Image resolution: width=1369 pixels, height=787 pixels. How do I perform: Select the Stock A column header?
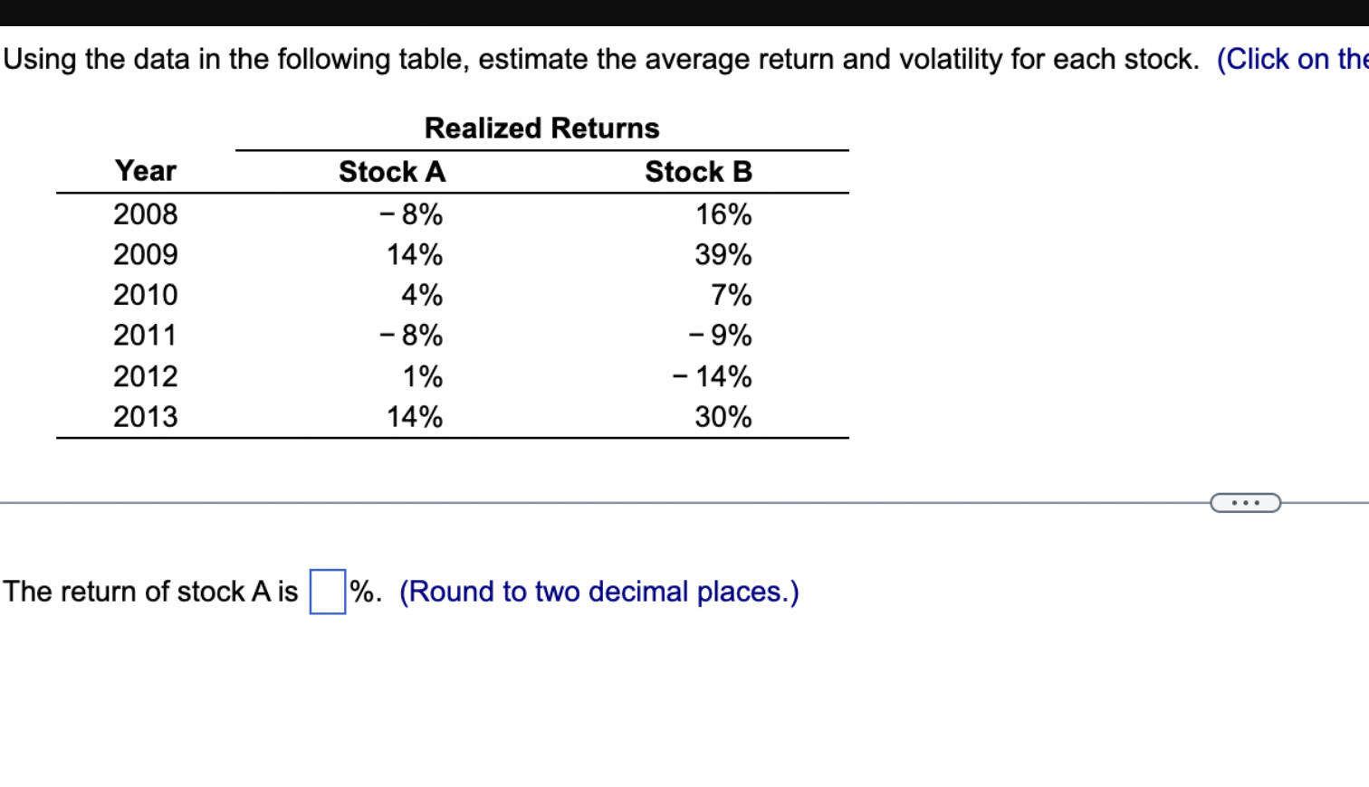pyautogui.click(x=390, y=172)
